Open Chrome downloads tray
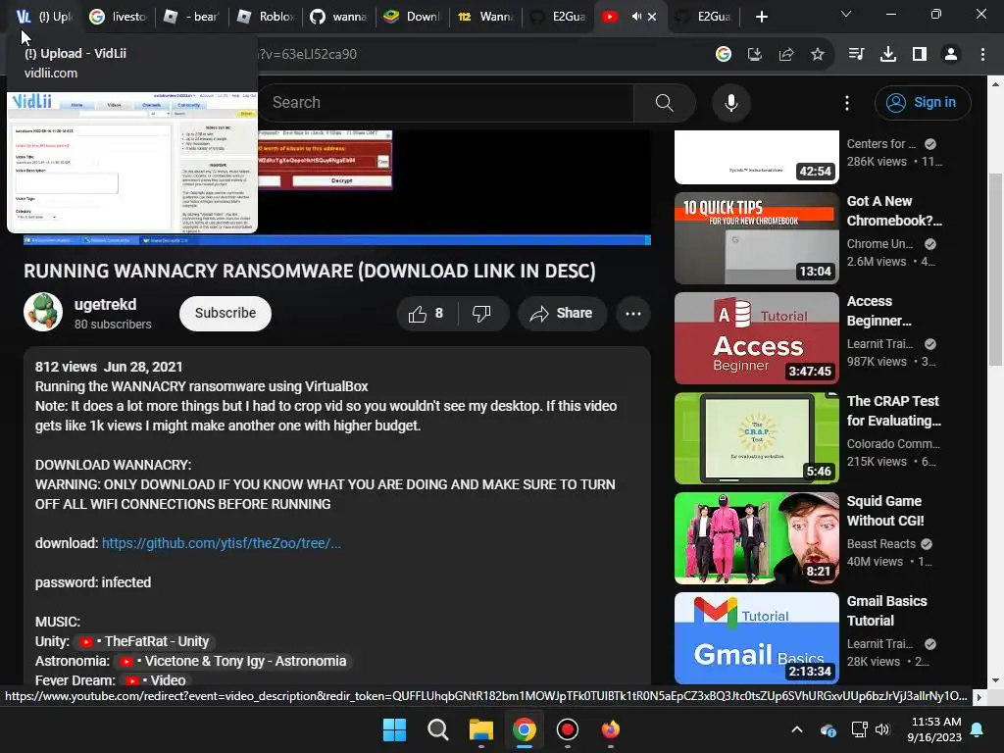 (888, 55)
